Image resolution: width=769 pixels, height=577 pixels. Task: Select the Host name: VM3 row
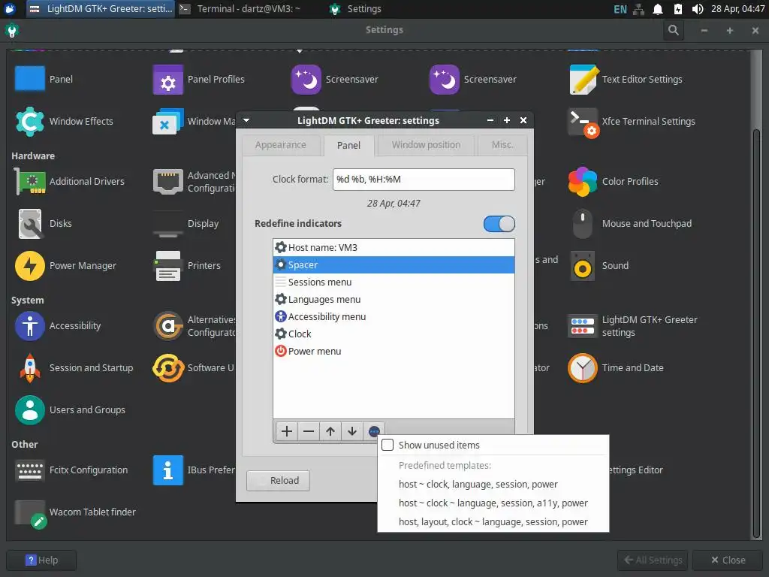coord(394,247)
